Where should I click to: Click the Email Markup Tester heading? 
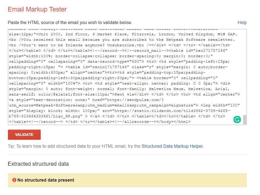click(x=37, y=9)
